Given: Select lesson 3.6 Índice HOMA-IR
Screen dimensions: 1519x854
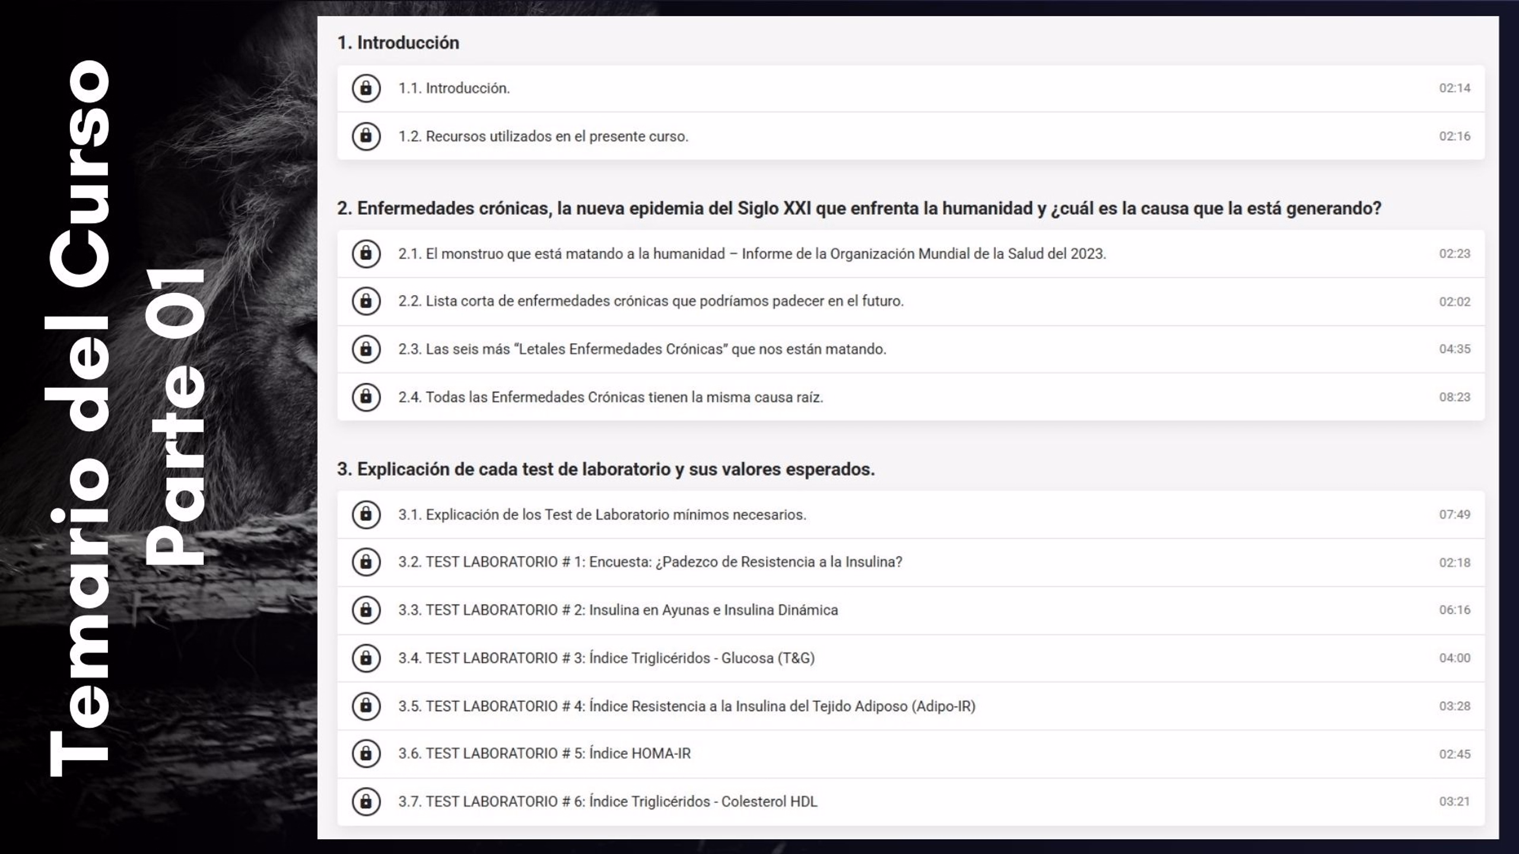Looking at the screenshot, I should 911,754.
